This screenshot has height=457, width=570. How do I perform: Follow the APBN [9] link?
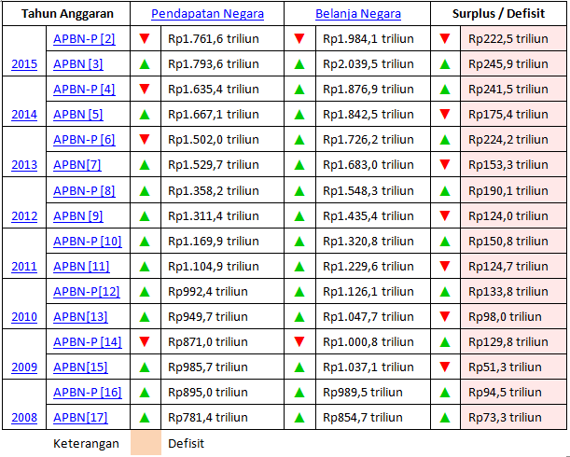[x=78, y=215]
